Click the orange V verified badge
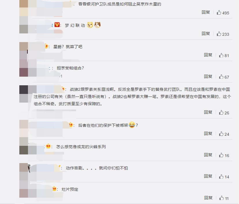The height and width of the screenshot is (204, 239). pyautogui.click(x=57, y=24)
